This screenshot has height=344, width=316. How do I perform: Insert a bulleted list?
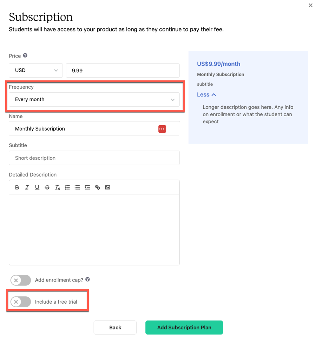(77, 187)
